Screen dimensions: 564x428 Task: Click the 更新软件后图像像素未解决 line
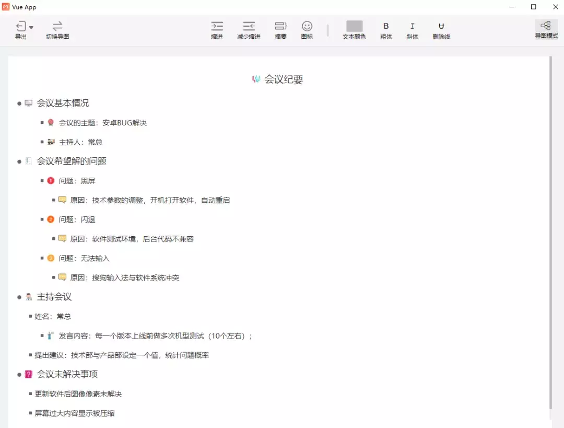point(78,394)
